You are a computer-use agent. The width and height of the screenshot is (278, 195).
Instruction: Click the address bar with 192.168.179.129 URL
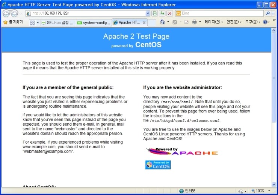85,13
